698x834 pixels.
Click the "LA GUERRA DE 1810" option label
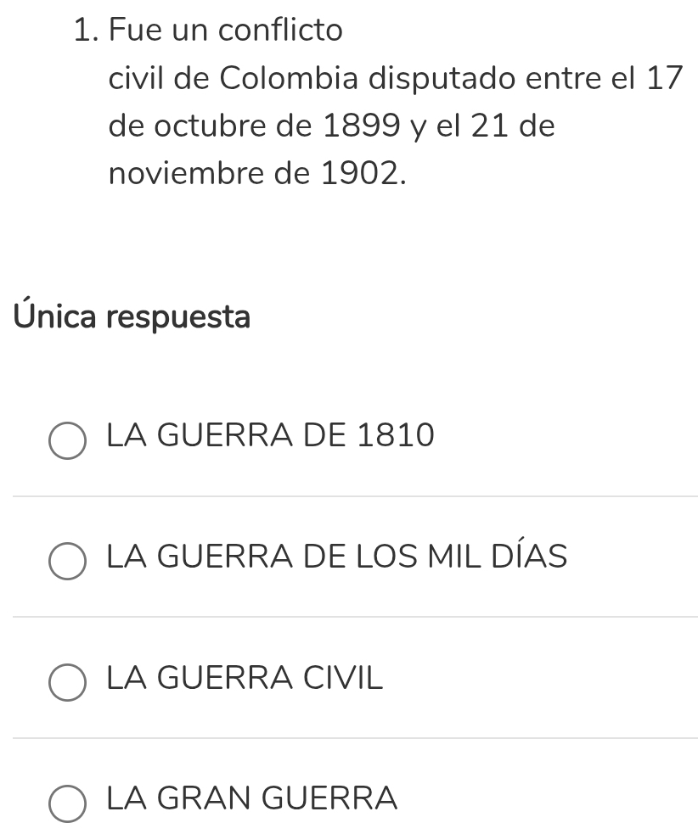271,436
